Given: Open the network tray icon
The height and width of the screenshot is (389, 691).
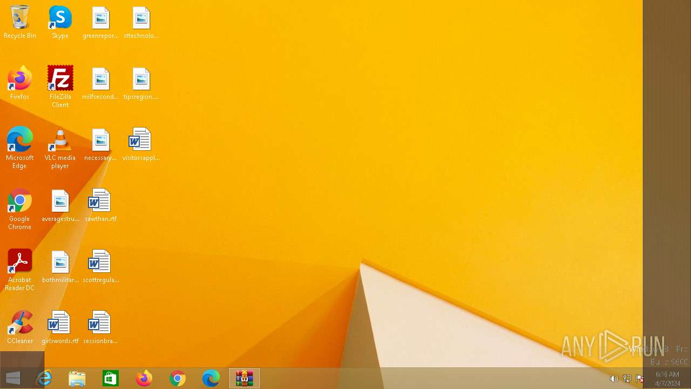Looking at the screenshot, I should coord(627,379).
